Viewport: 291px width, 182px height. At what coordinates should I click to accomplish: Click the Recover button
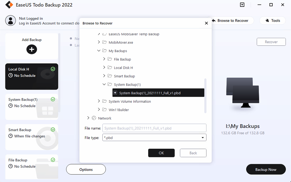(x=271, y=42)
